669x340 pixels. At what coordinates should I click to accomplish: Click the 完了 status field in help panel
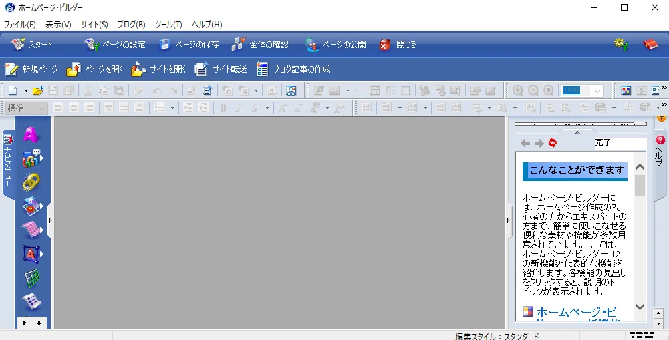click(620, 142)
